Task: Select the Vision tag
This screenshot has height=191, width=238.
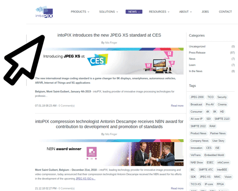Action: coord(228,177)
